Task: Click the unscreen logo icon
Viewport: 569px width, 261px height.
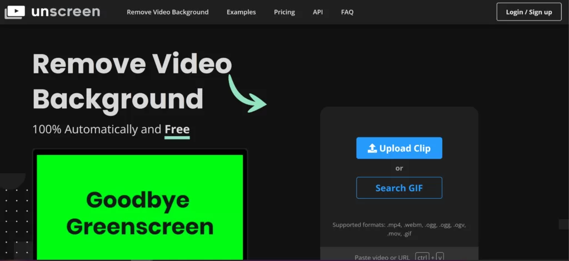Action: [14, 12]
